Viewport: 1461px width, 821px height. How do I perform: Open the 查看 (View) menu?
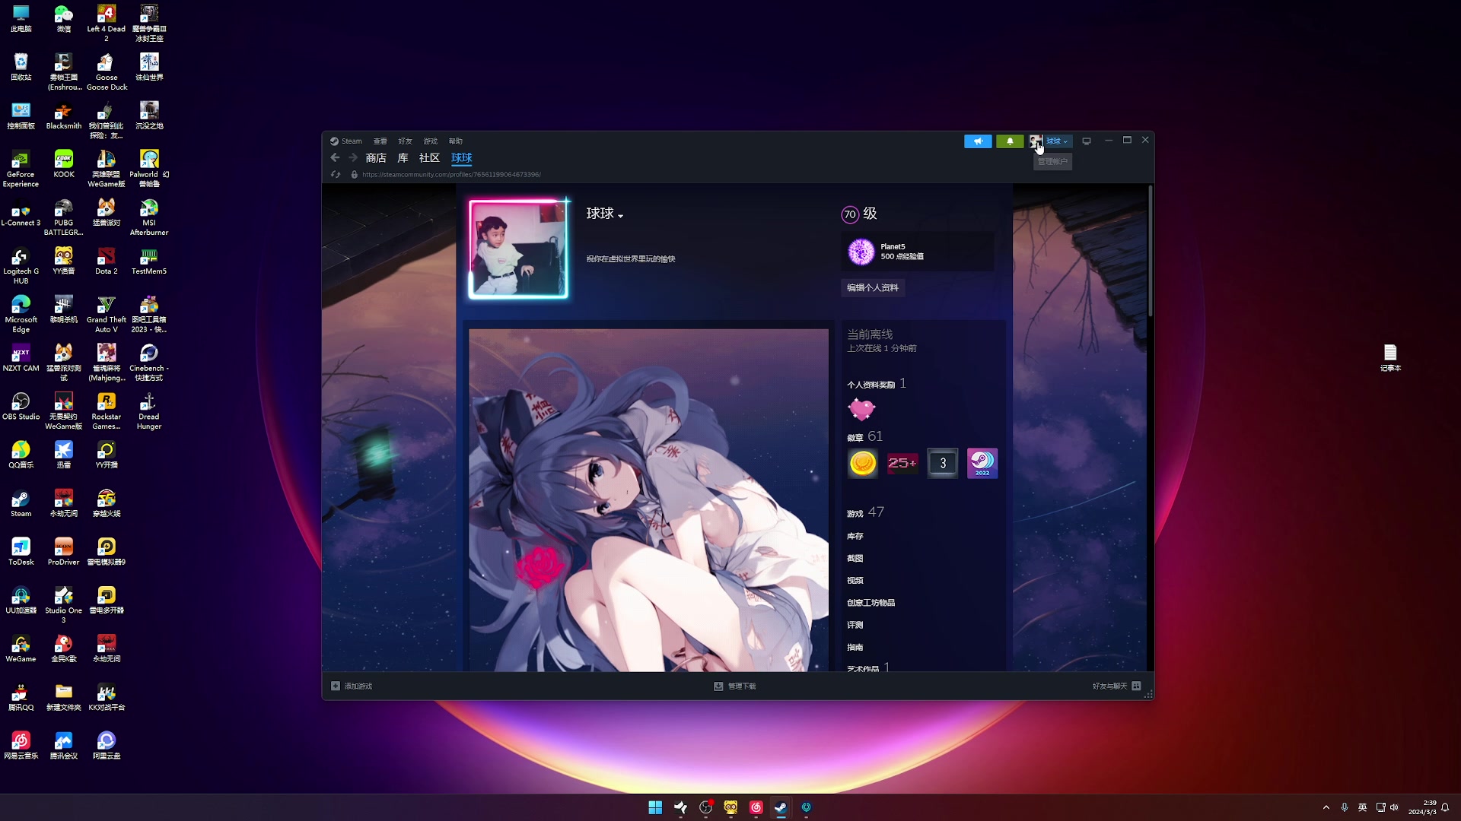click(380, 141)
